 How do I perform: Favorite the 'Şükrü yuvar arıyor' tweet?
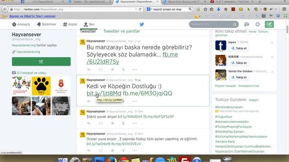tap(112, 123)
